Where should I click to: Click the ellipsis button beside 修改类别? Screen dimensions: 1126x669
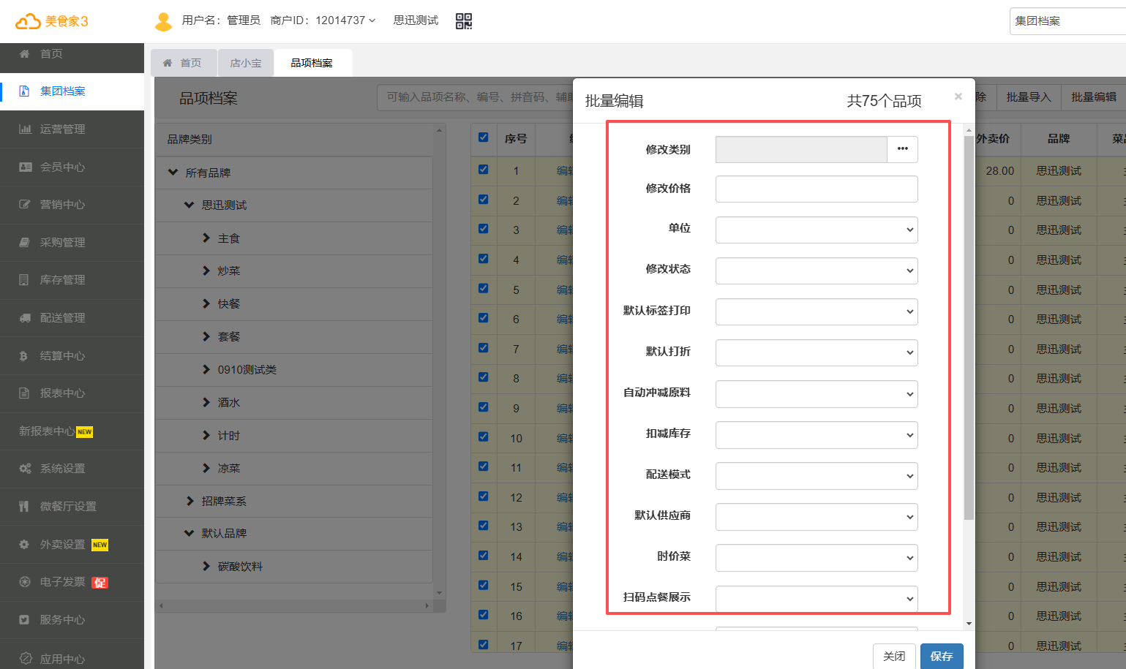click(x=902, y=149)
